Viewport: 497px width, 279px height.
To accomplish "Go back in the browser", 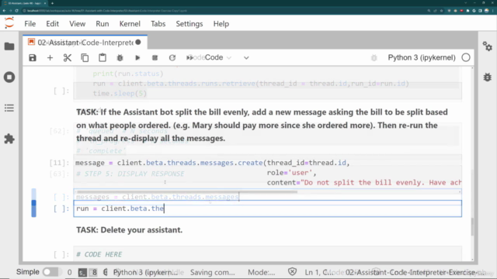I will point(4,10).
